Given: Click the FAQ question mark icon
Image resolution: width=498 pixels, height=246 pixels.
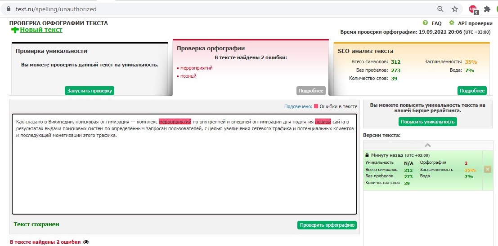Looking at the screenshot, I should 425,23.
